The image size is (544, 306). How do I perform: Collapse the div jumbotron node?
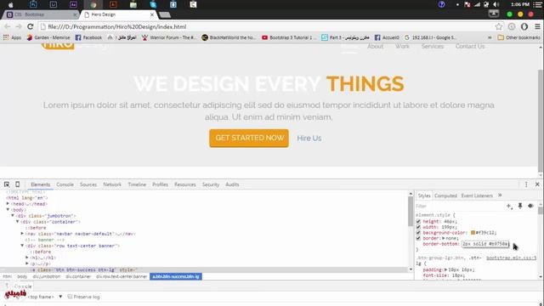(13, 215)
